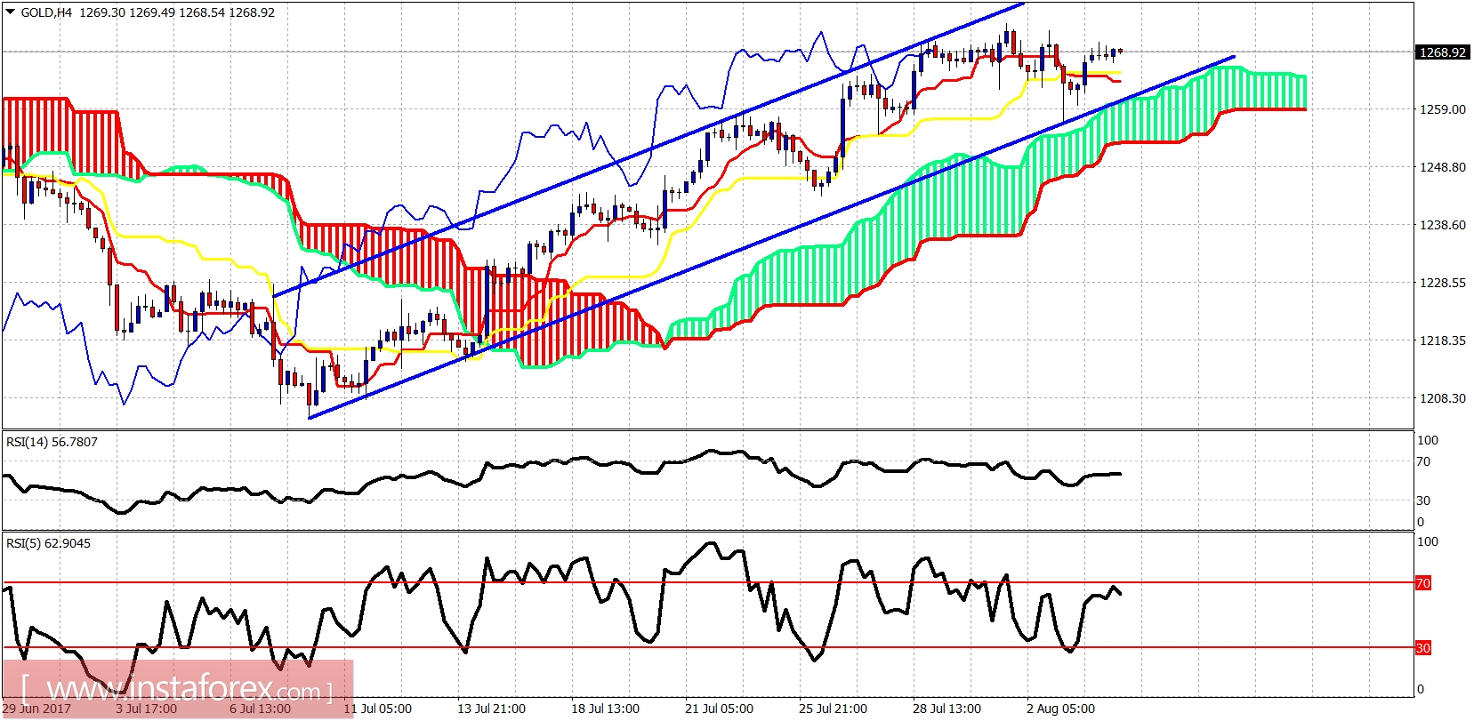Select the 21 Jul 05:00 date label
The image size is (1474, 721).
pyautogui.click(x=720, y=709)
